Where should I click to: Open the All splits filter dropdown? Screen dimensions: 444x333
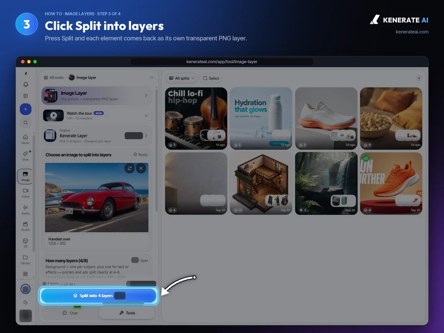click(182, 78)
